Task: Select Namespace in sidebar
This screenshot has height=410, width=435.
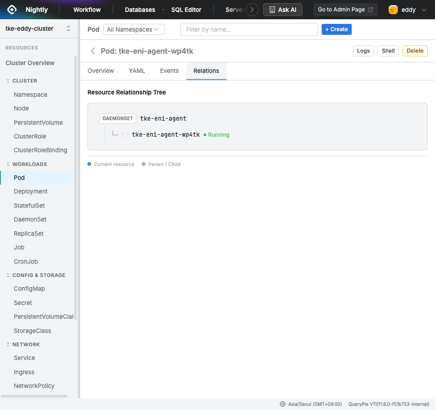Action: 31,95
